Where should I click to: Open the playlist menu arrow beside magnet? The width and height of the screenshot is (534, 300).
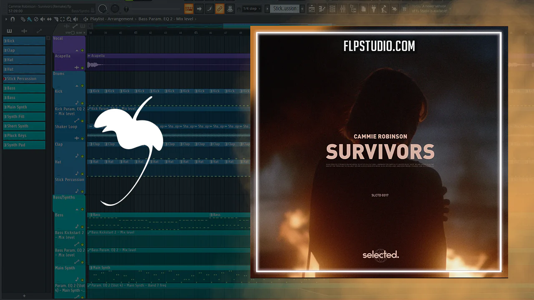point(6,19)
